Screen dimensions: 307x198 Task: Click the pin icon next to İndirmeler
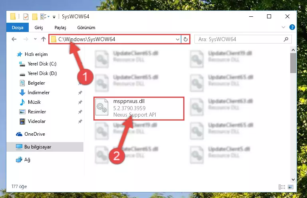(x=80, y=93)
